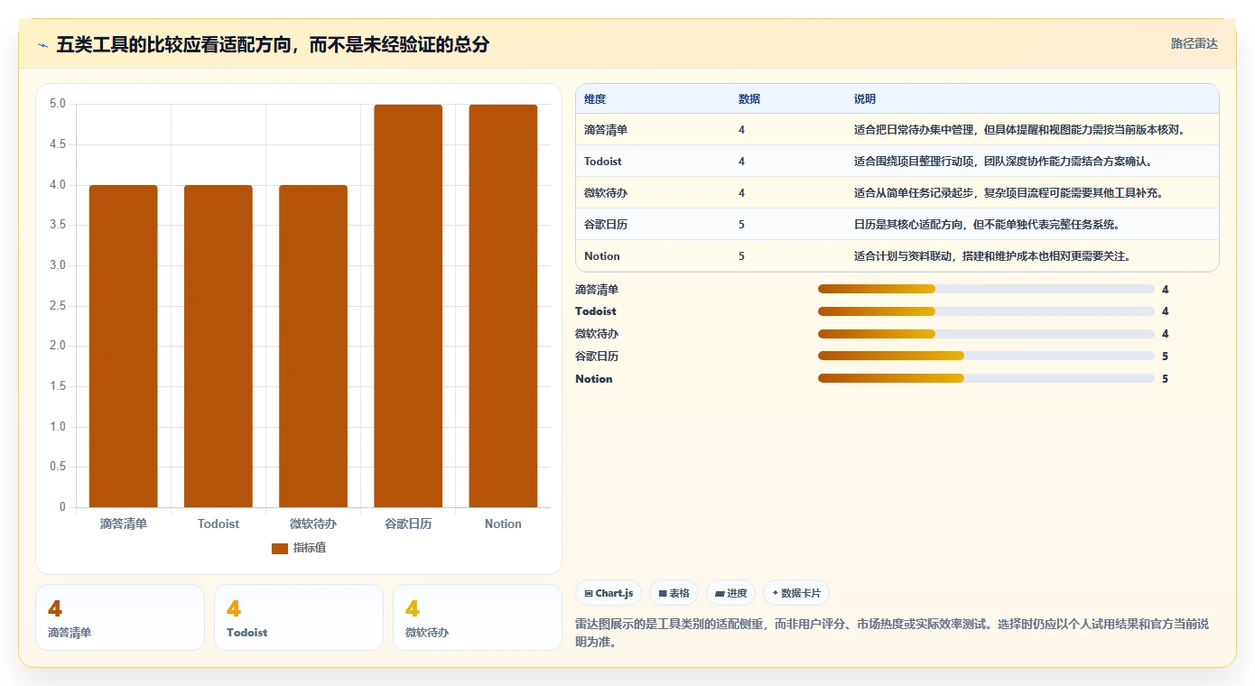1255x686 pixels.
Task: Click the value 5 in the Notion table row
Action: tap(742, 255)
